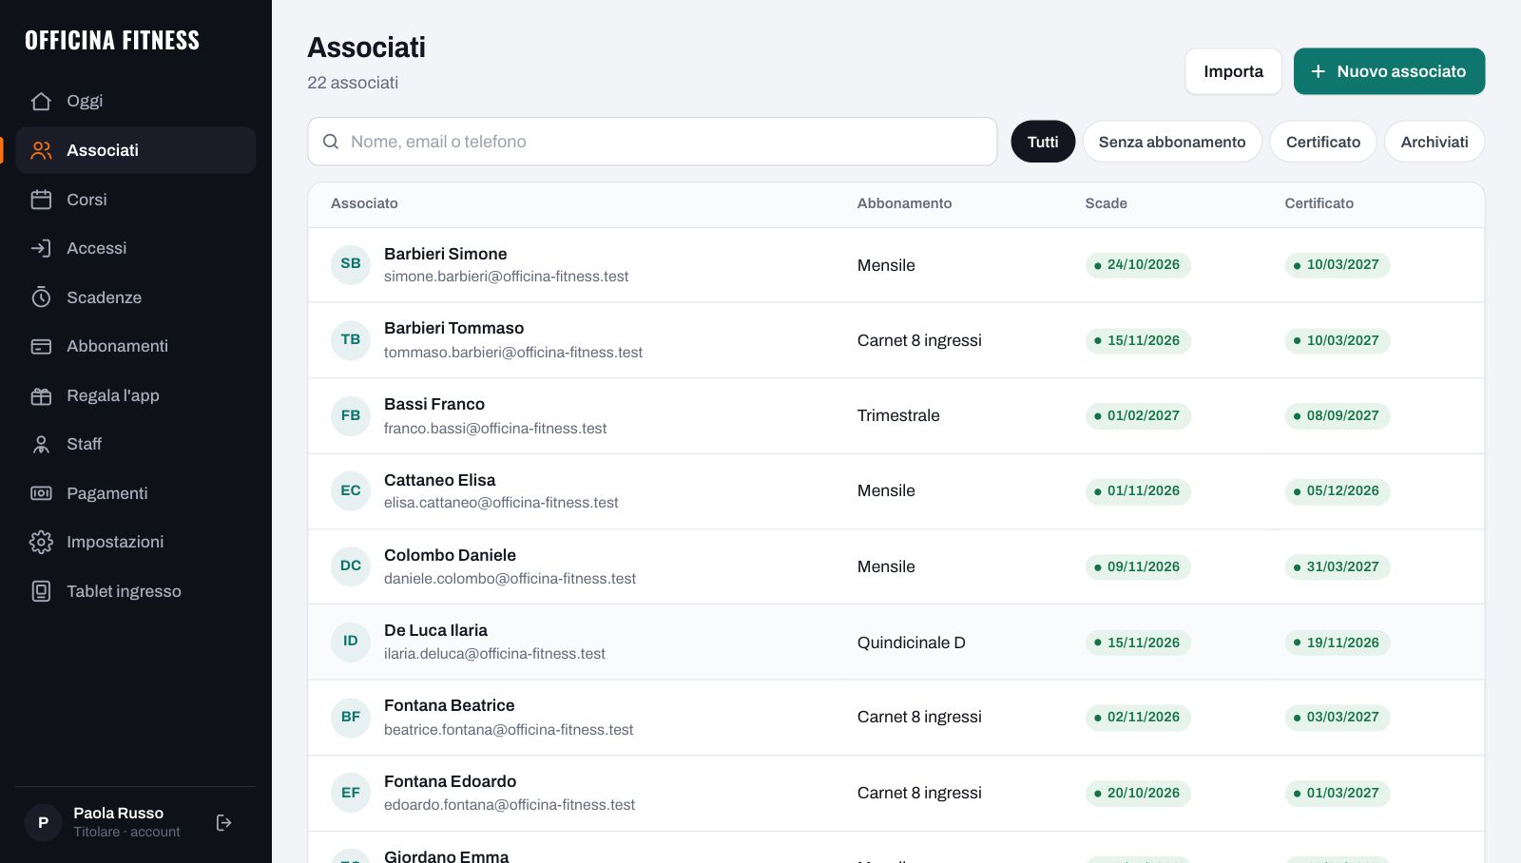Open the Staff person icon

[41, 444]
